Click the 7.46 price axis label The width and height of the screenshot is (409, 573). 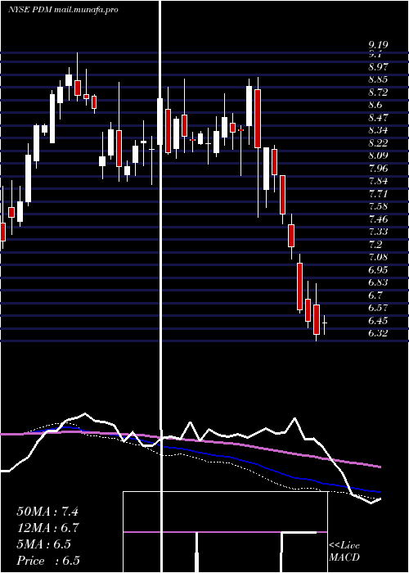[378, 219]
